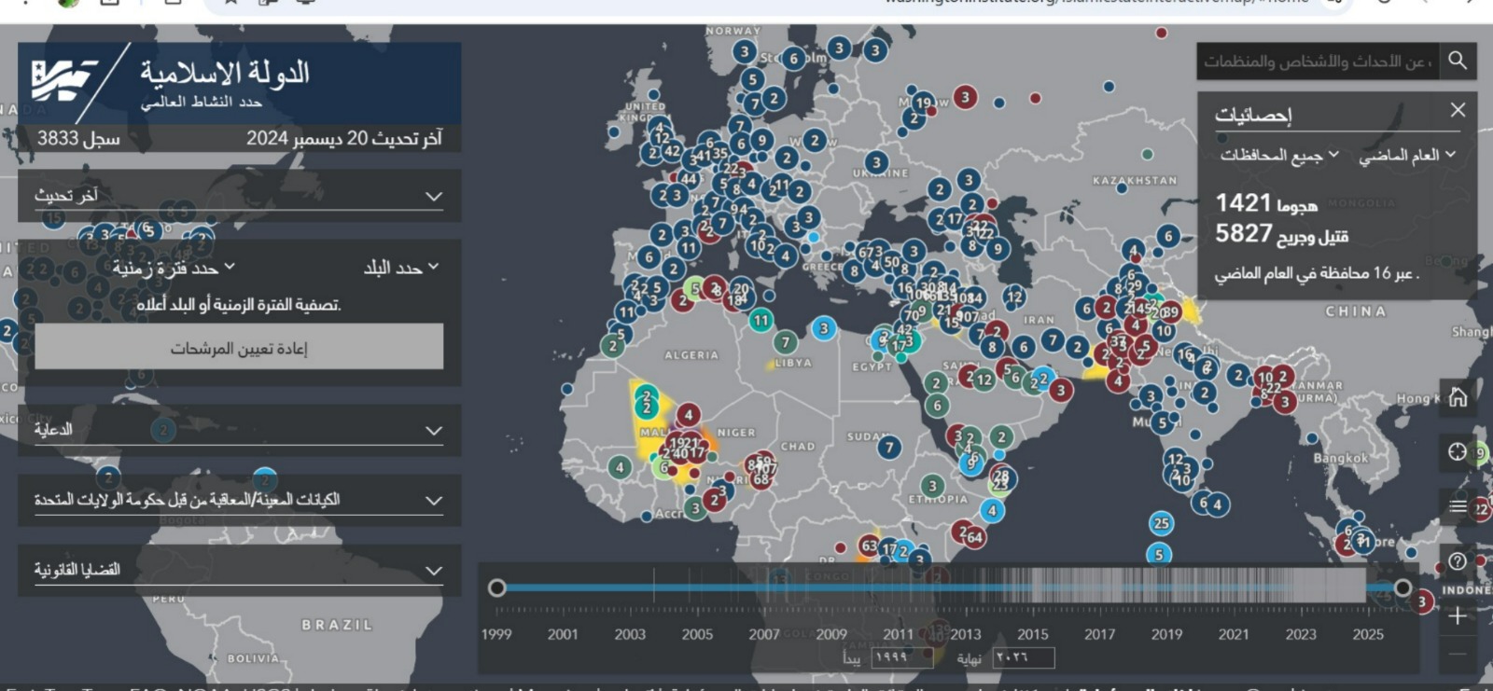The height and width of the screenshot is (691, 1493).
Task: Focus the search events input field
Action: point(1318,61)
